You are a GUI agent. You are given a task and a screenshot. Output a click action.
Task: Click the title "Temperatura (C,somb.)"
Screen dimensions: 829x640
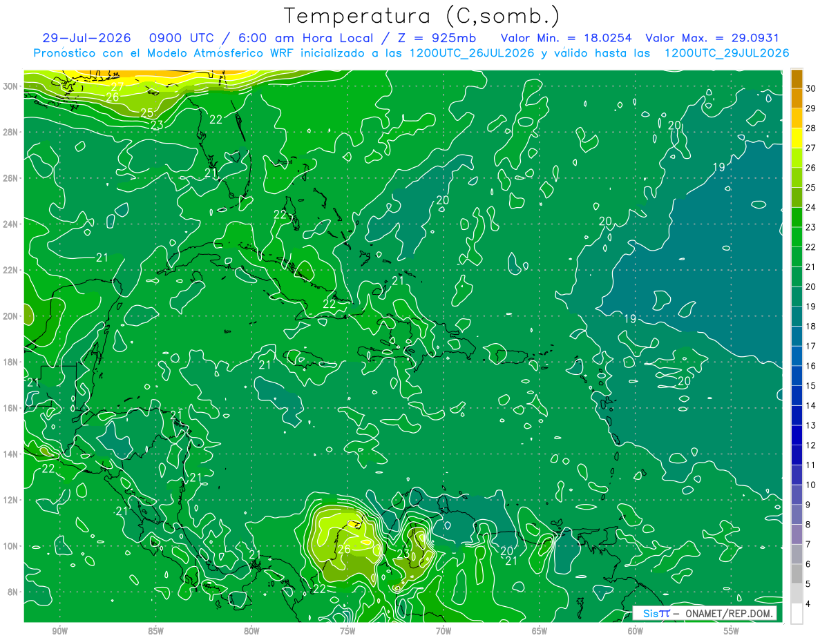421,16
